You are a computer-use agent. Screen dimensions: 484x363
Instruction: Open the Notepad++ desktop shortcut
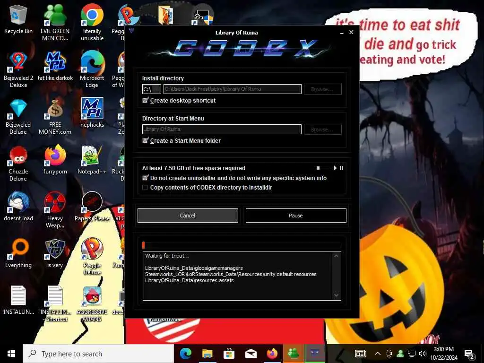pyautogui.click(x=92, y=160)
